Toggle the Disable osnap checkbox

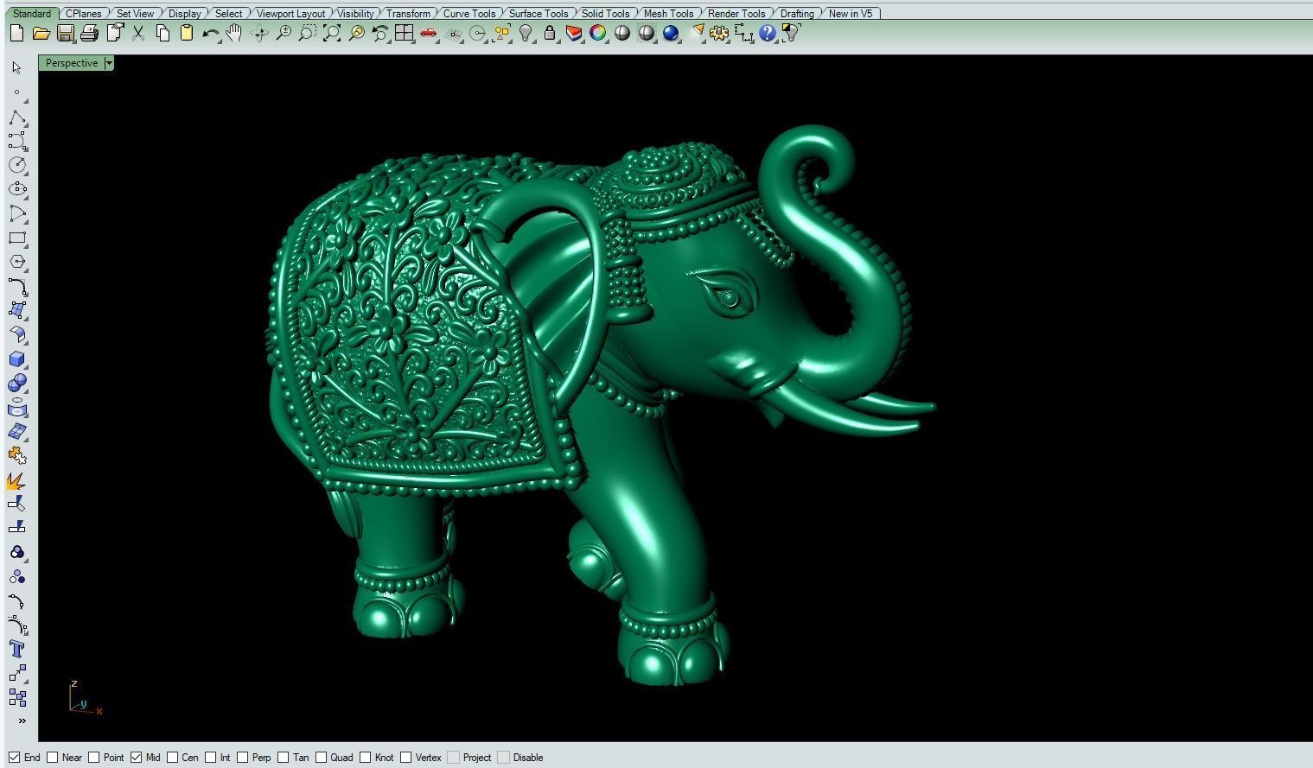[x=503, y=758]
